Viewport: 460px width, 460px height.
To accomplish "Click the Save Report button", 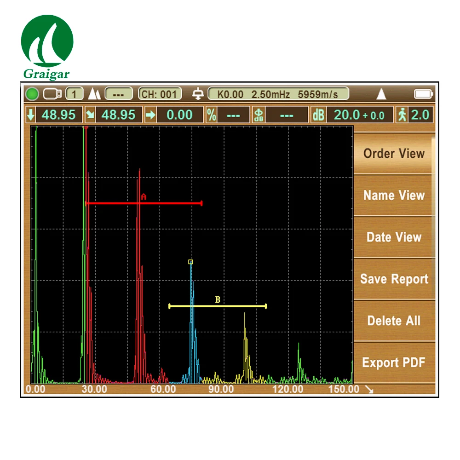I will pyautogui.click(x=394, y=279).
